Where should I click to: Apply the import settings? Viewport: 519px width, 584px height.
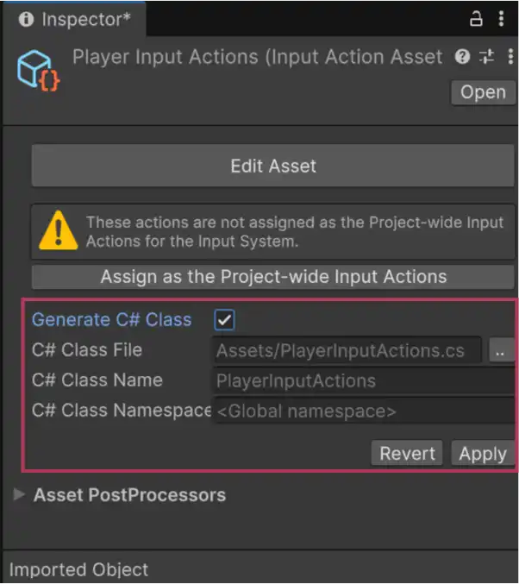click(x=482, y=454)
